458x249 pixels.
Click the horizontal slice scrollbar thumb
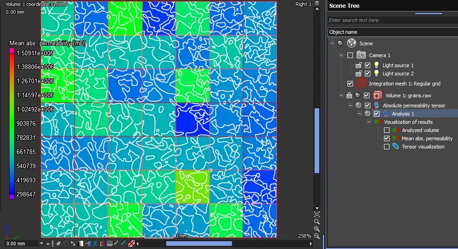coord(199,244)
